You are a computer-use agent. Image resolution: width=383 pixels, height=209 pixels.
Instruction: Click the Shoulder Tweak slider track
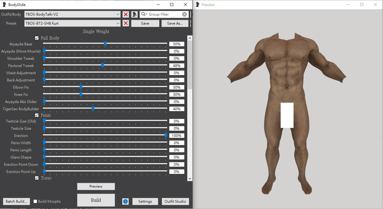click(x=105, y=58)
